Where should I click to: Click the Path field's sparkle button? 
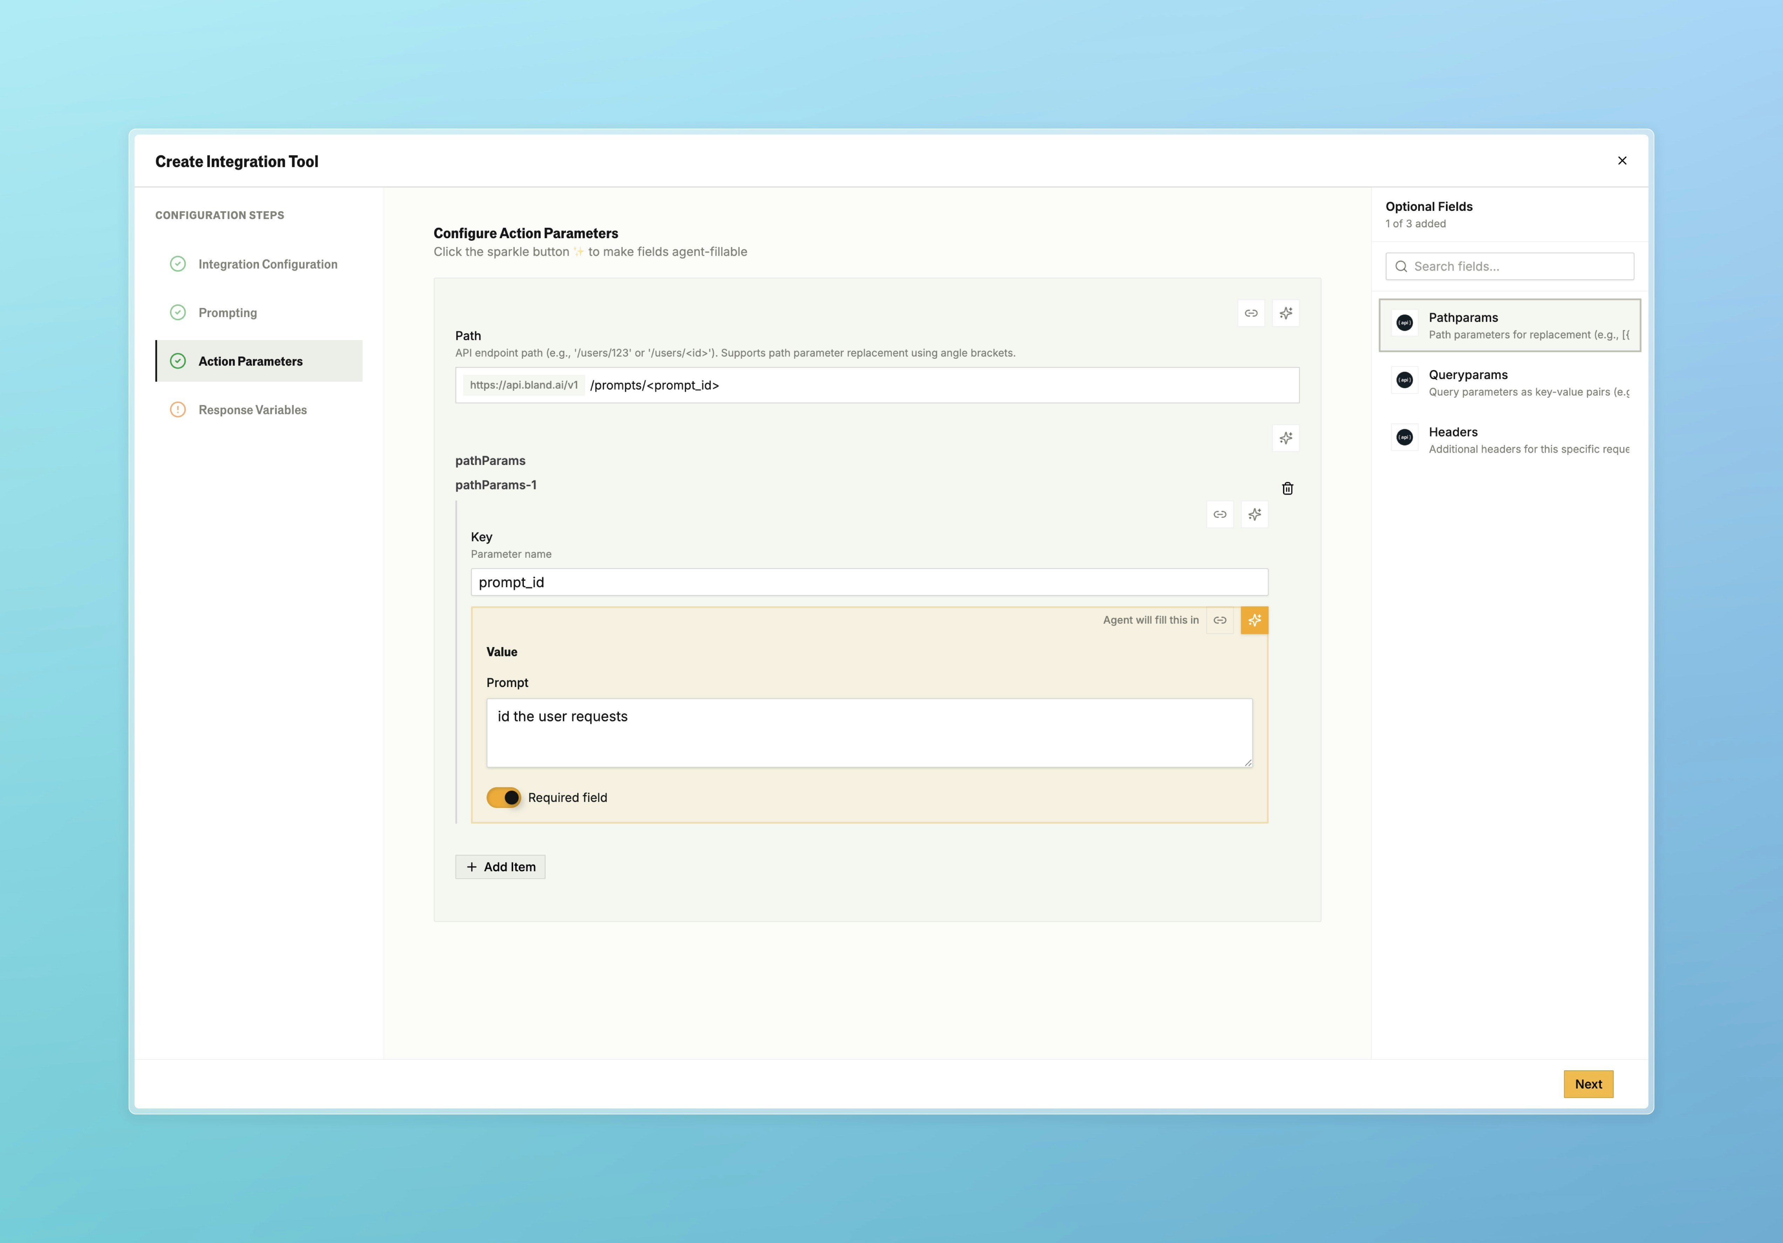pyautogui.click(x=1286, y=313)
